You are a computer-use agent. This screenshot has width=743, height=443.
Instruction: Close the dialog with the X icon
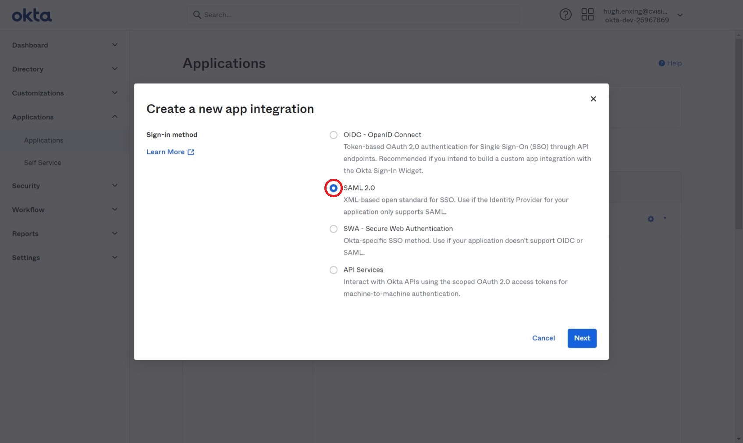593,99
